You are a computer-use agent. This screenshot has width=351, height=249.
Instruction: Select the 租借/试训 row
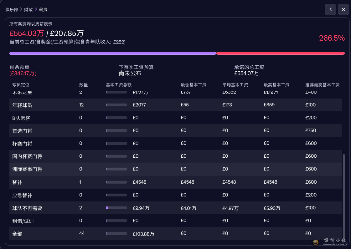(175, 221)
